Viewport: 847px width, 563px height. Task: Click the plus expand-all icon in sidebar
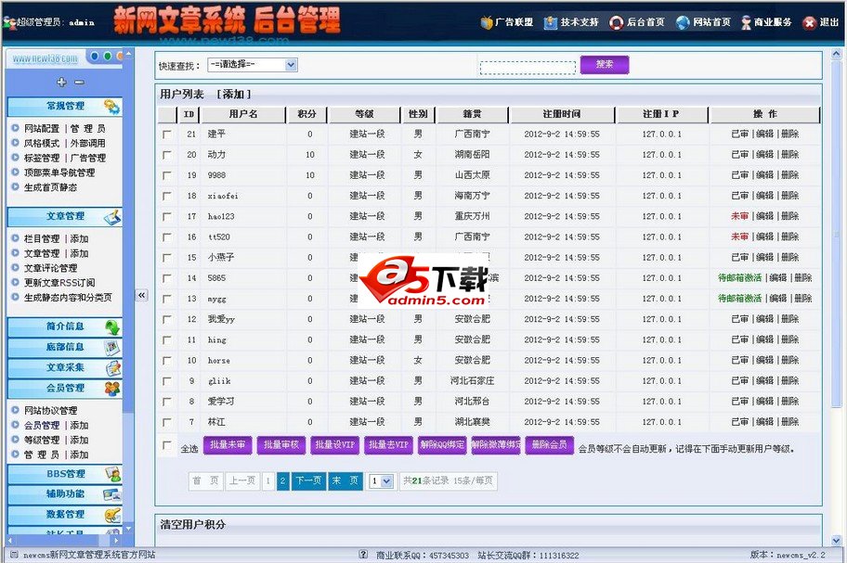(61, 82)
